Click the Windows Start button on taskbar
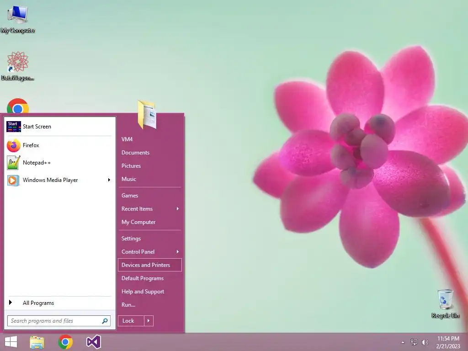This screenshot has height=351, width=468. coord(11,342)
